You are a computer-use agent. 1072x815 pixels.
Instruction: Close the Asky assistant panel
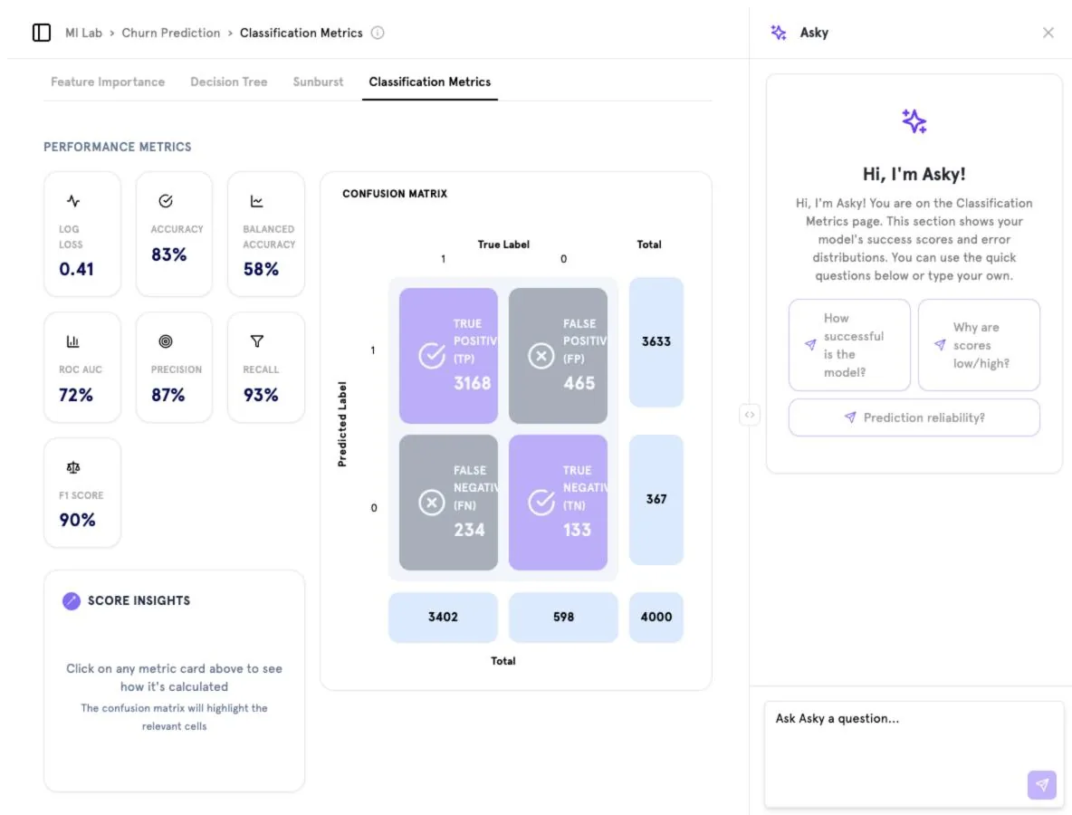click(x=1048, y=33)
